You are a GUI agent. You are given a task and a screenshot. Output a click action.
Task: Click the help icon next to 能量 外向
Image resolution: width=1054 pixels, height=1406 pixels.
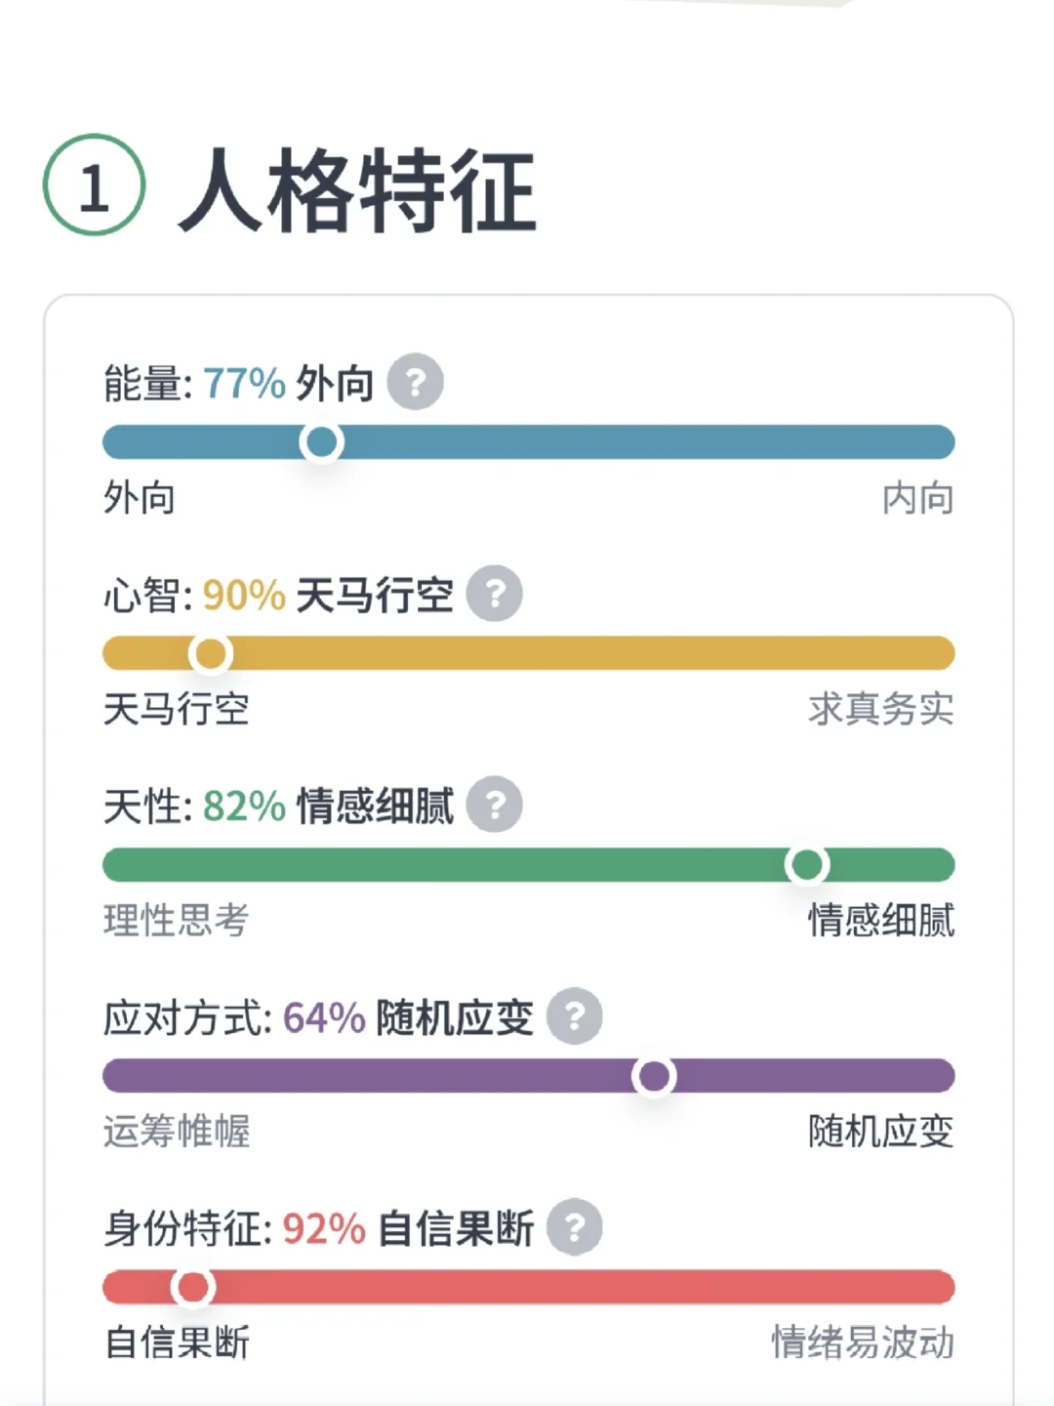[415, 382]
